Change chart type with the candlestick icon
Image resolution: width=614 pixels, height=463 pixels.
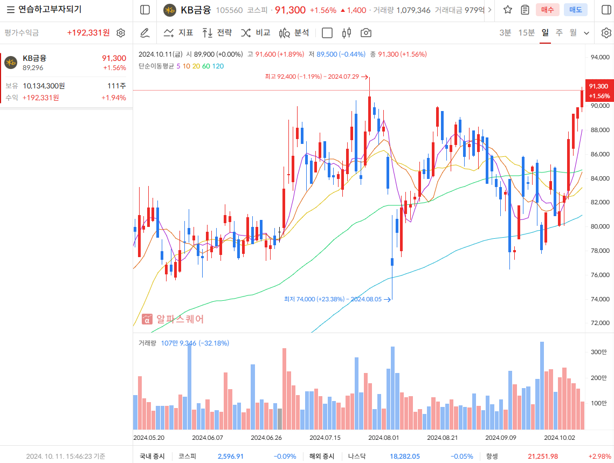point(347,33)
